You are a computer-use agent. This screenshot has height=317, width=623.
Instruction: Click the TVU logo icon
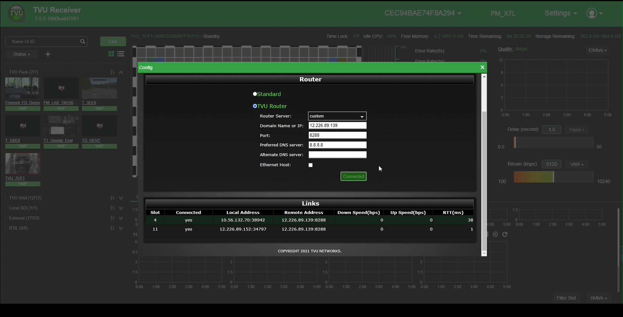(x=16, y=14)
